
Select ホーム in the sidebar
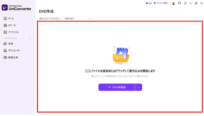tap(11, 18)
